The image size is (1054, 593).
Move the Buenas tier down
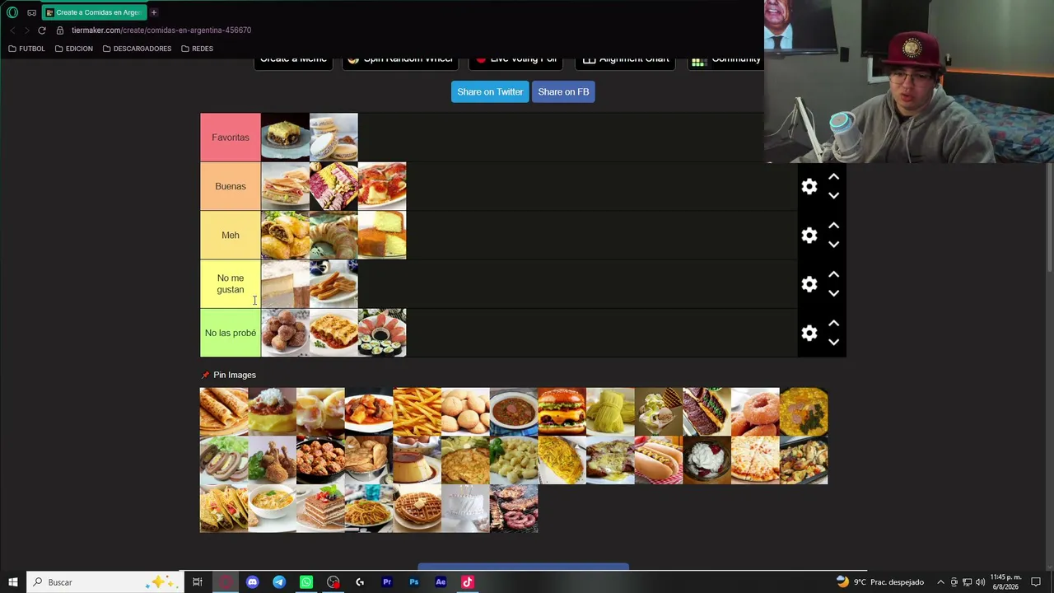point(833,196)
